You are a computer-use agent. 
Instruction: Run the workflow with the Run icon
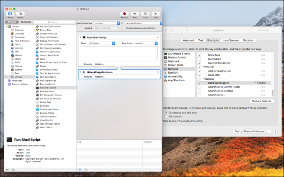click(156, 14)
